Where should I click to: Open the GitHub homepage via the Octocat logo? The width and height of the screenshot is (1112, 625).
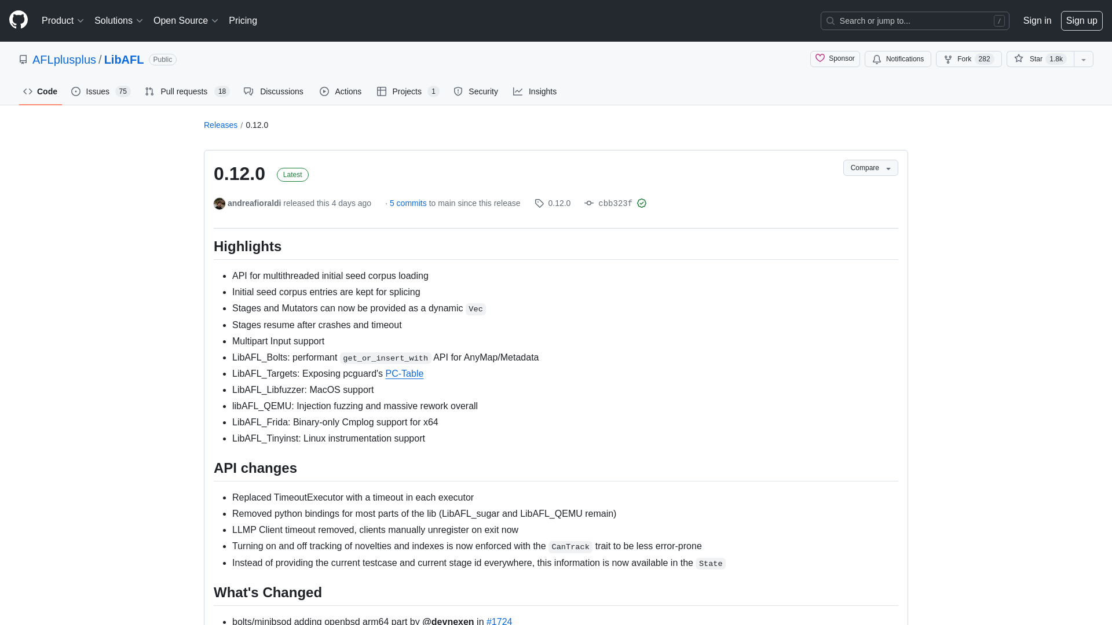[19, 20]
